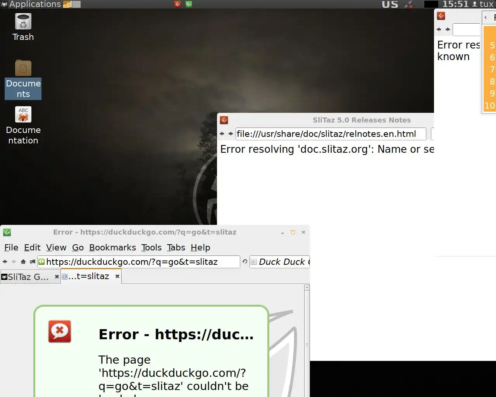Focus the duckduckgo.com address bar in Midori
Screen dimensions: 496x397
click(139, 262)
